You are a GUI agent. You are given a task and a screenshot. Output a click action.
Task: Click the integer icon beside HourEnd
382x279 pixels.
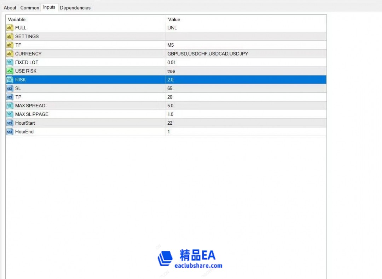click(10, 132)
